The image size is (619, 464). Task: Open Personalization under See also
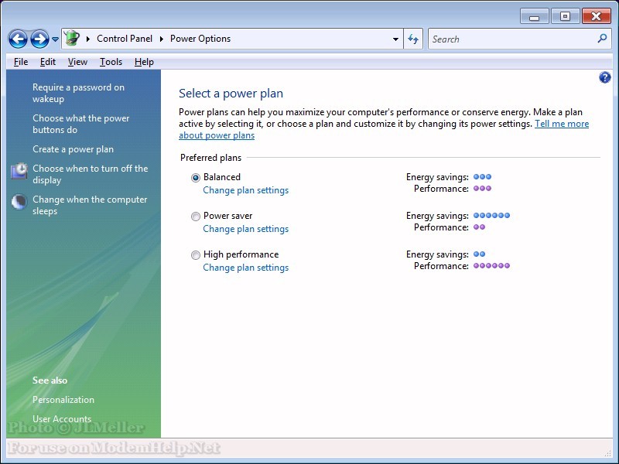coord(63,400)
